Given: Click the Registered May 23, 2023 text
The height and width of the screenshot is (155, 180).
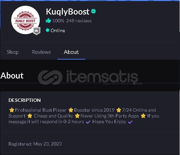Looking at the screenshot, I should tap(35, 144).
